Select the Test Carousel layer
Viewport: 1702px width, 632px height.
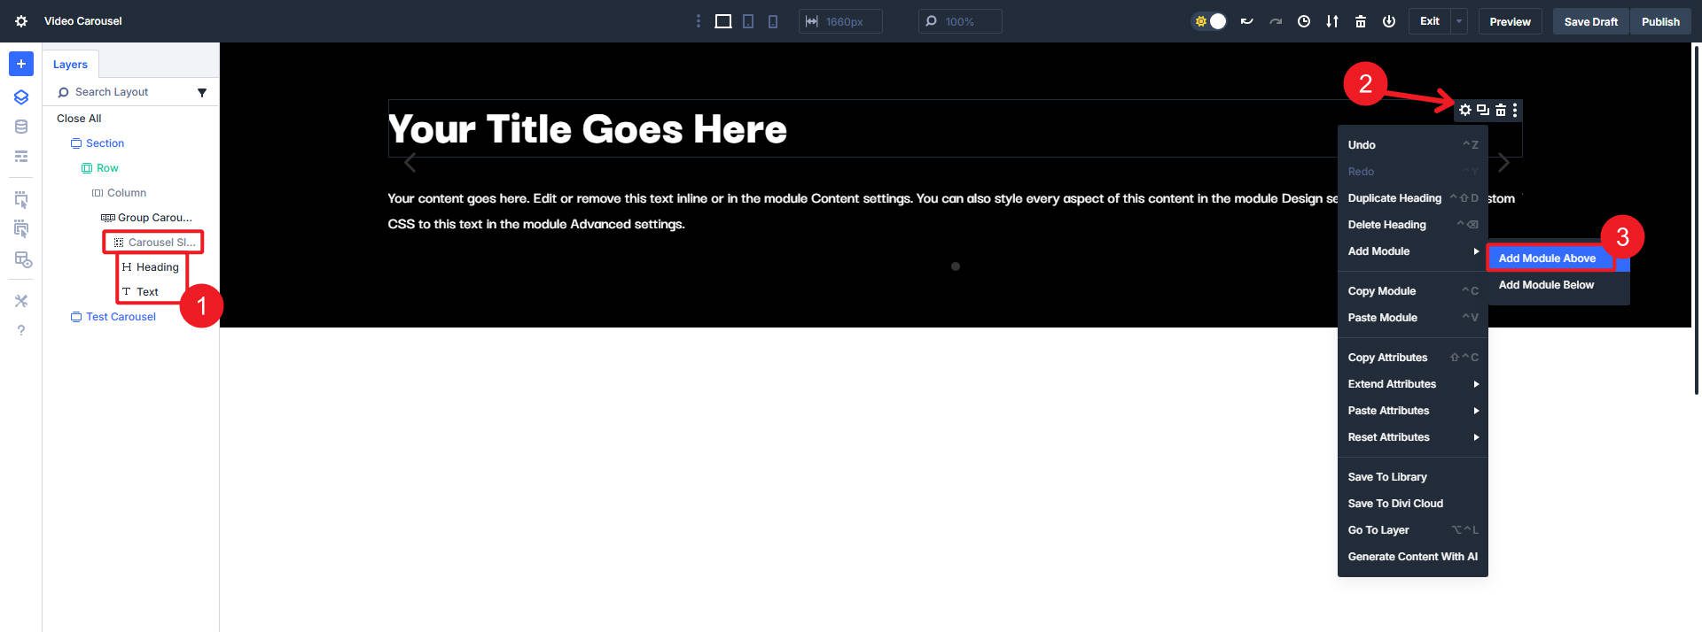121,317
